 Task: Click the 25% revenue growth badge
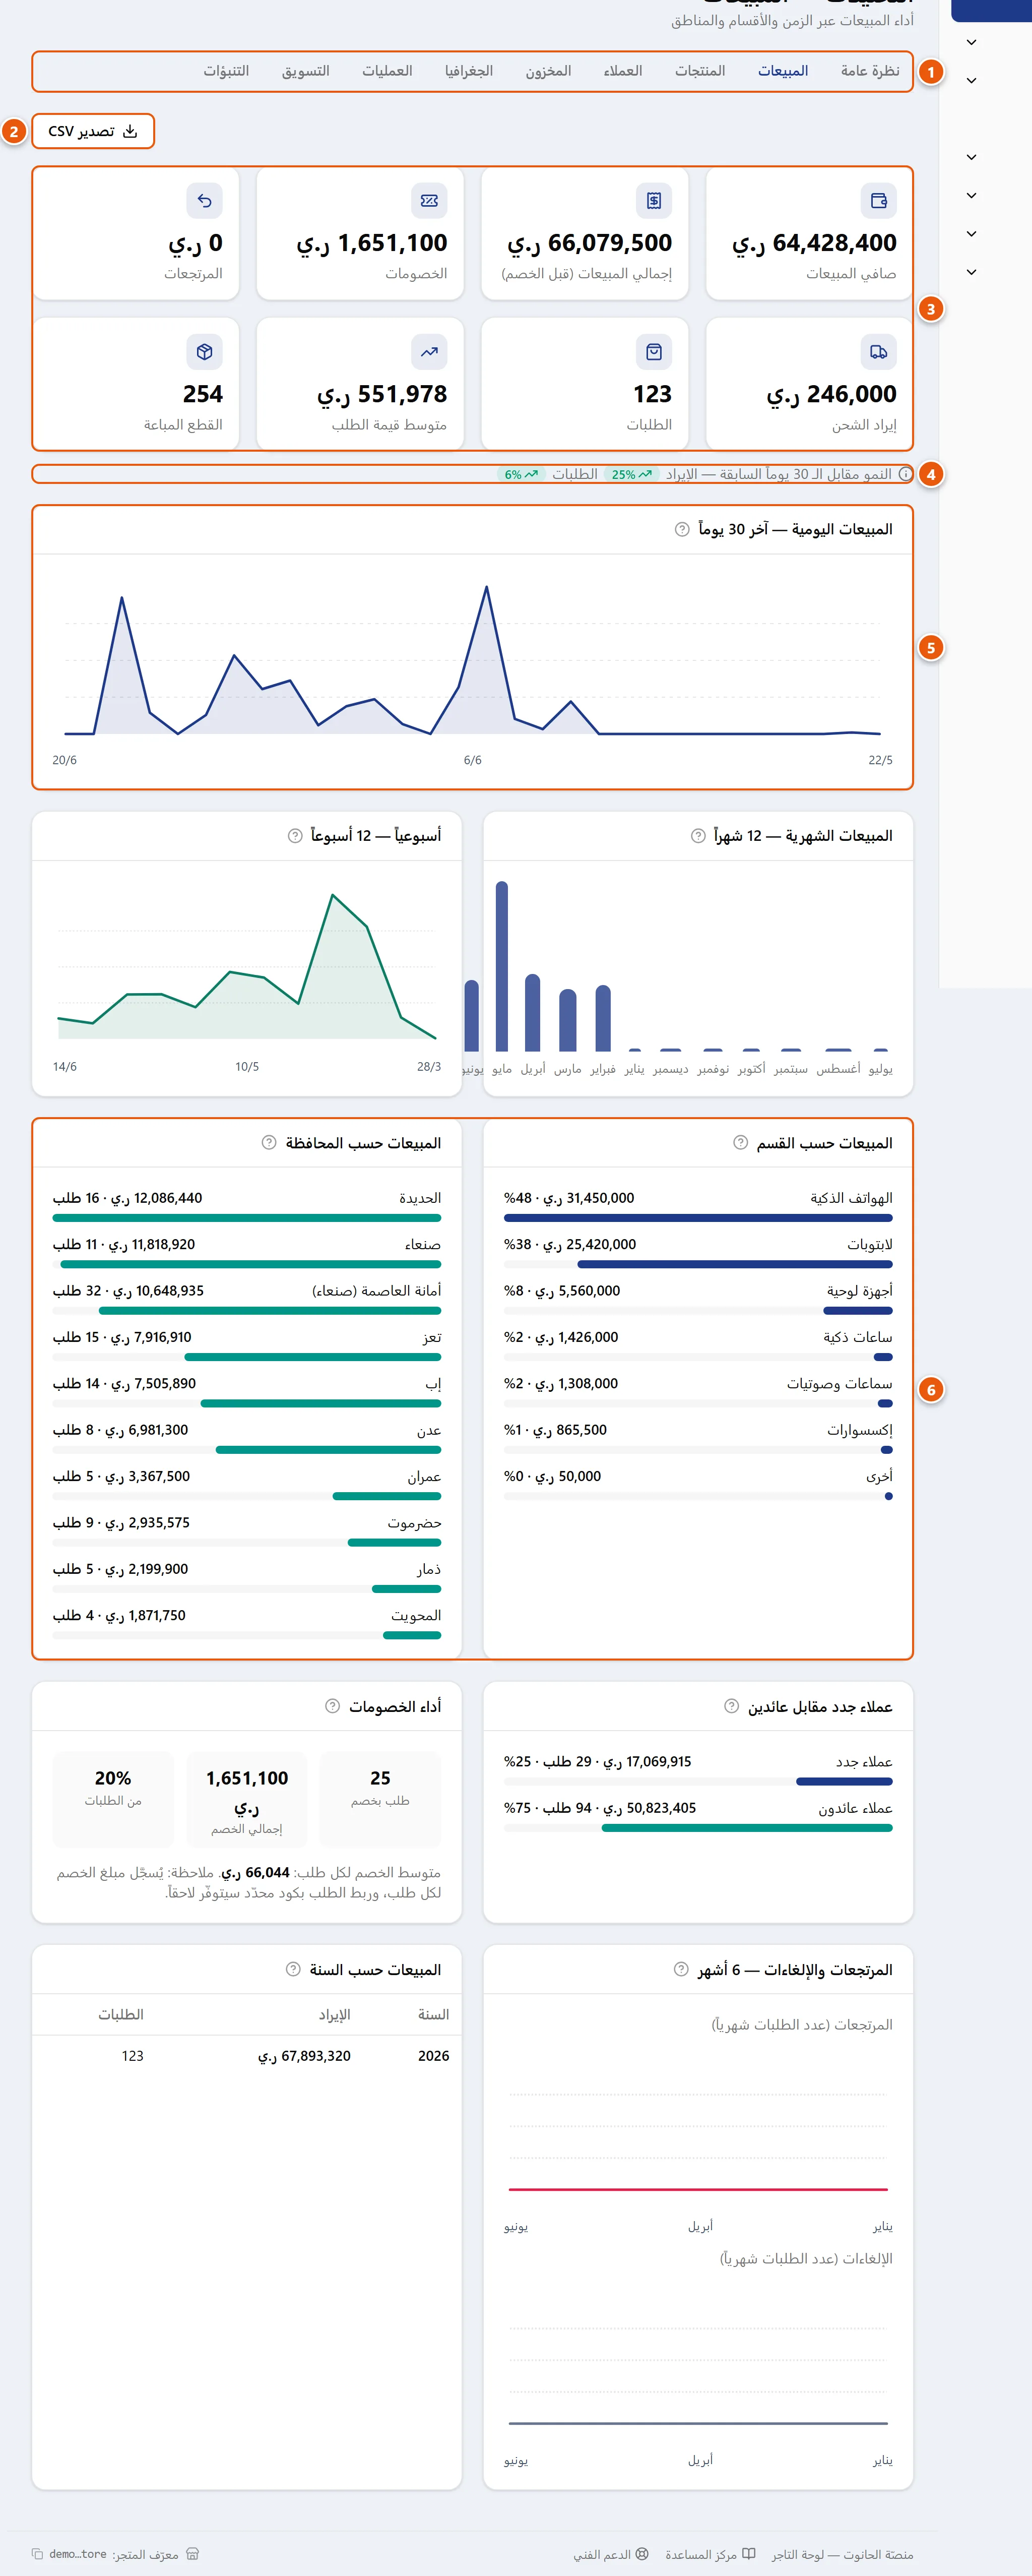pyautogui.click(x=631, y=474)
